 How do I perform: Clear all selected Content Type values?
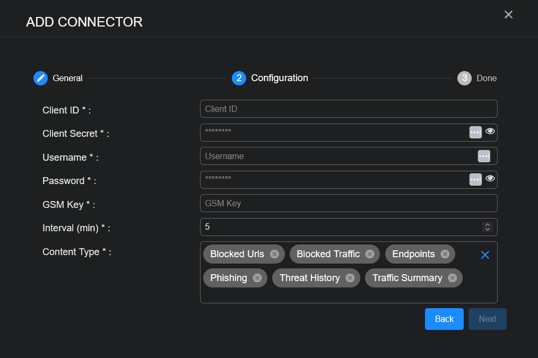point(484,255)
